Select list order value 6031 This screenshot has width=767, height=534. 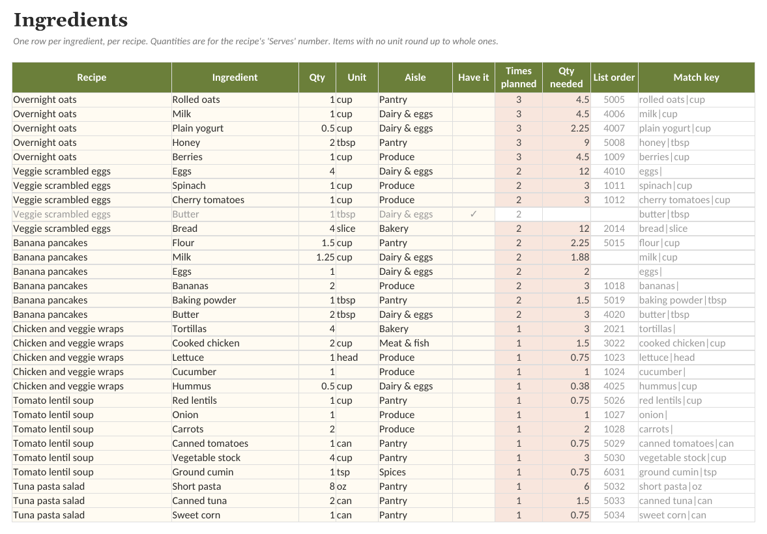pyautogui.click(x=614, y=472)
